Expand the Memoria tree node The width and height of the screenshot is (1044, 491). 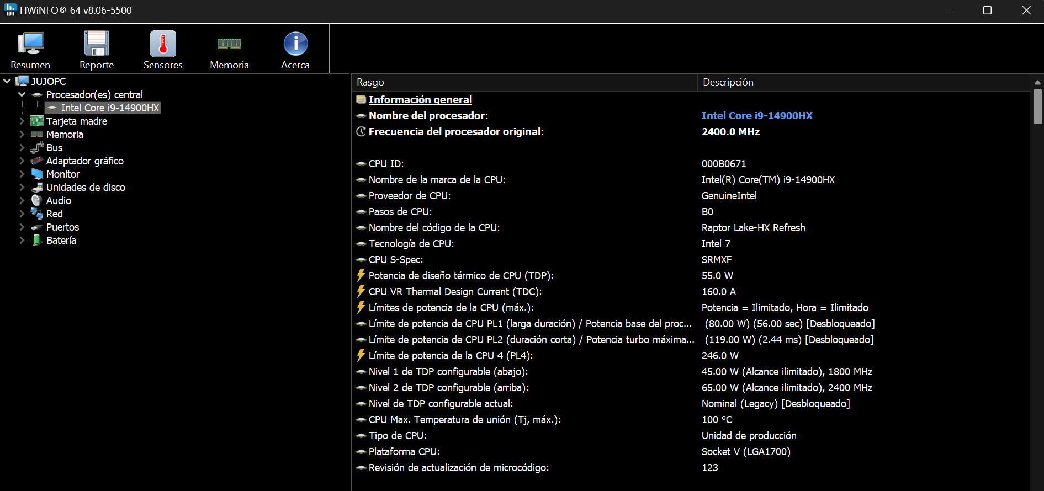[x=22, y=134]
